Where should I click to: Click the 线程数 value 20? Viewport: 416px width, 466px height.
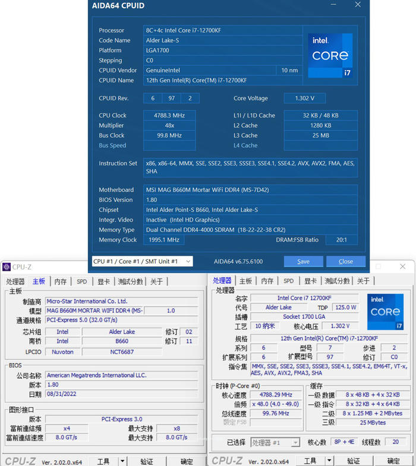coord(395,442)
